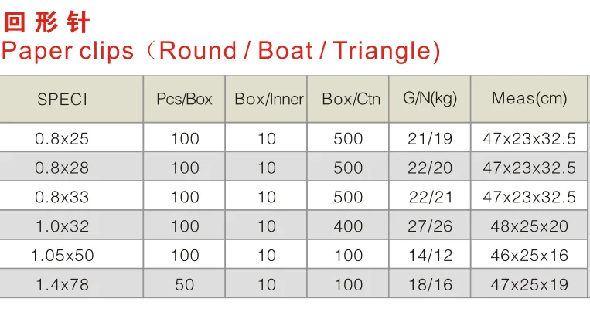Select the 21/19 weight cell
The width and height of the screenshot is (590, 312).
[430, 140]
